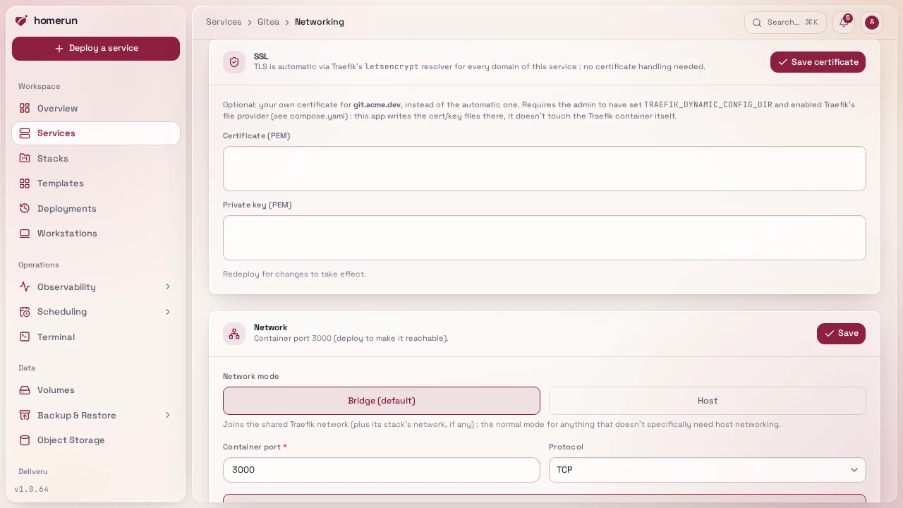This screenshot has width=903, height=508.
Task: Click the SSL shield icon
Action: 234,62
